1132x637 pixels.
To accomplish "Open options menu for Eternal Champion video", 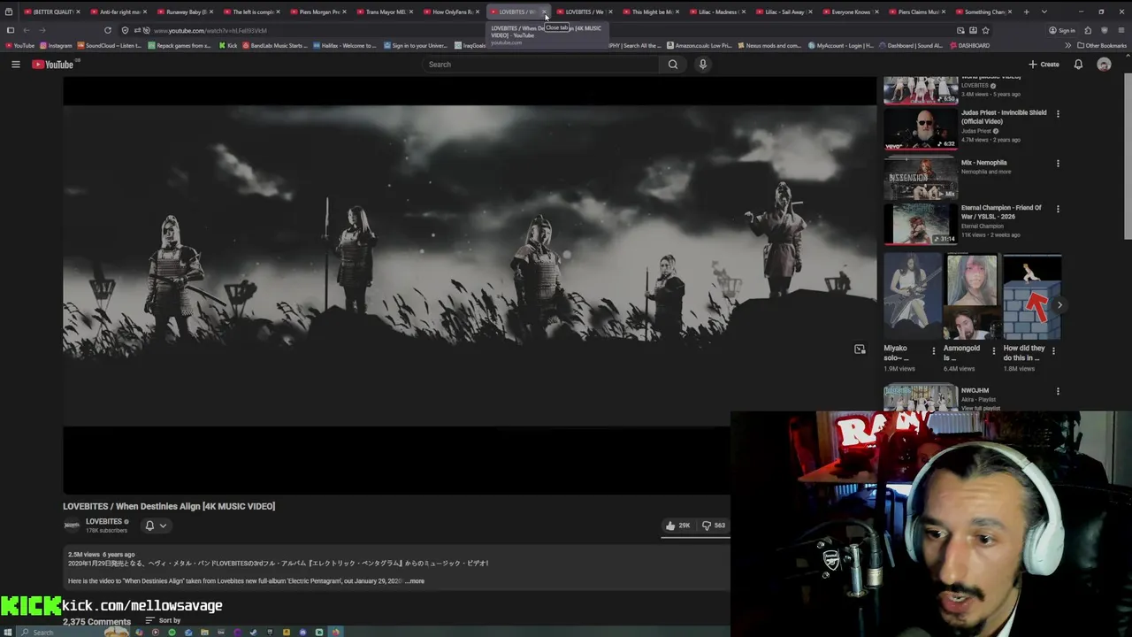I will click(x=1058, y=209).
